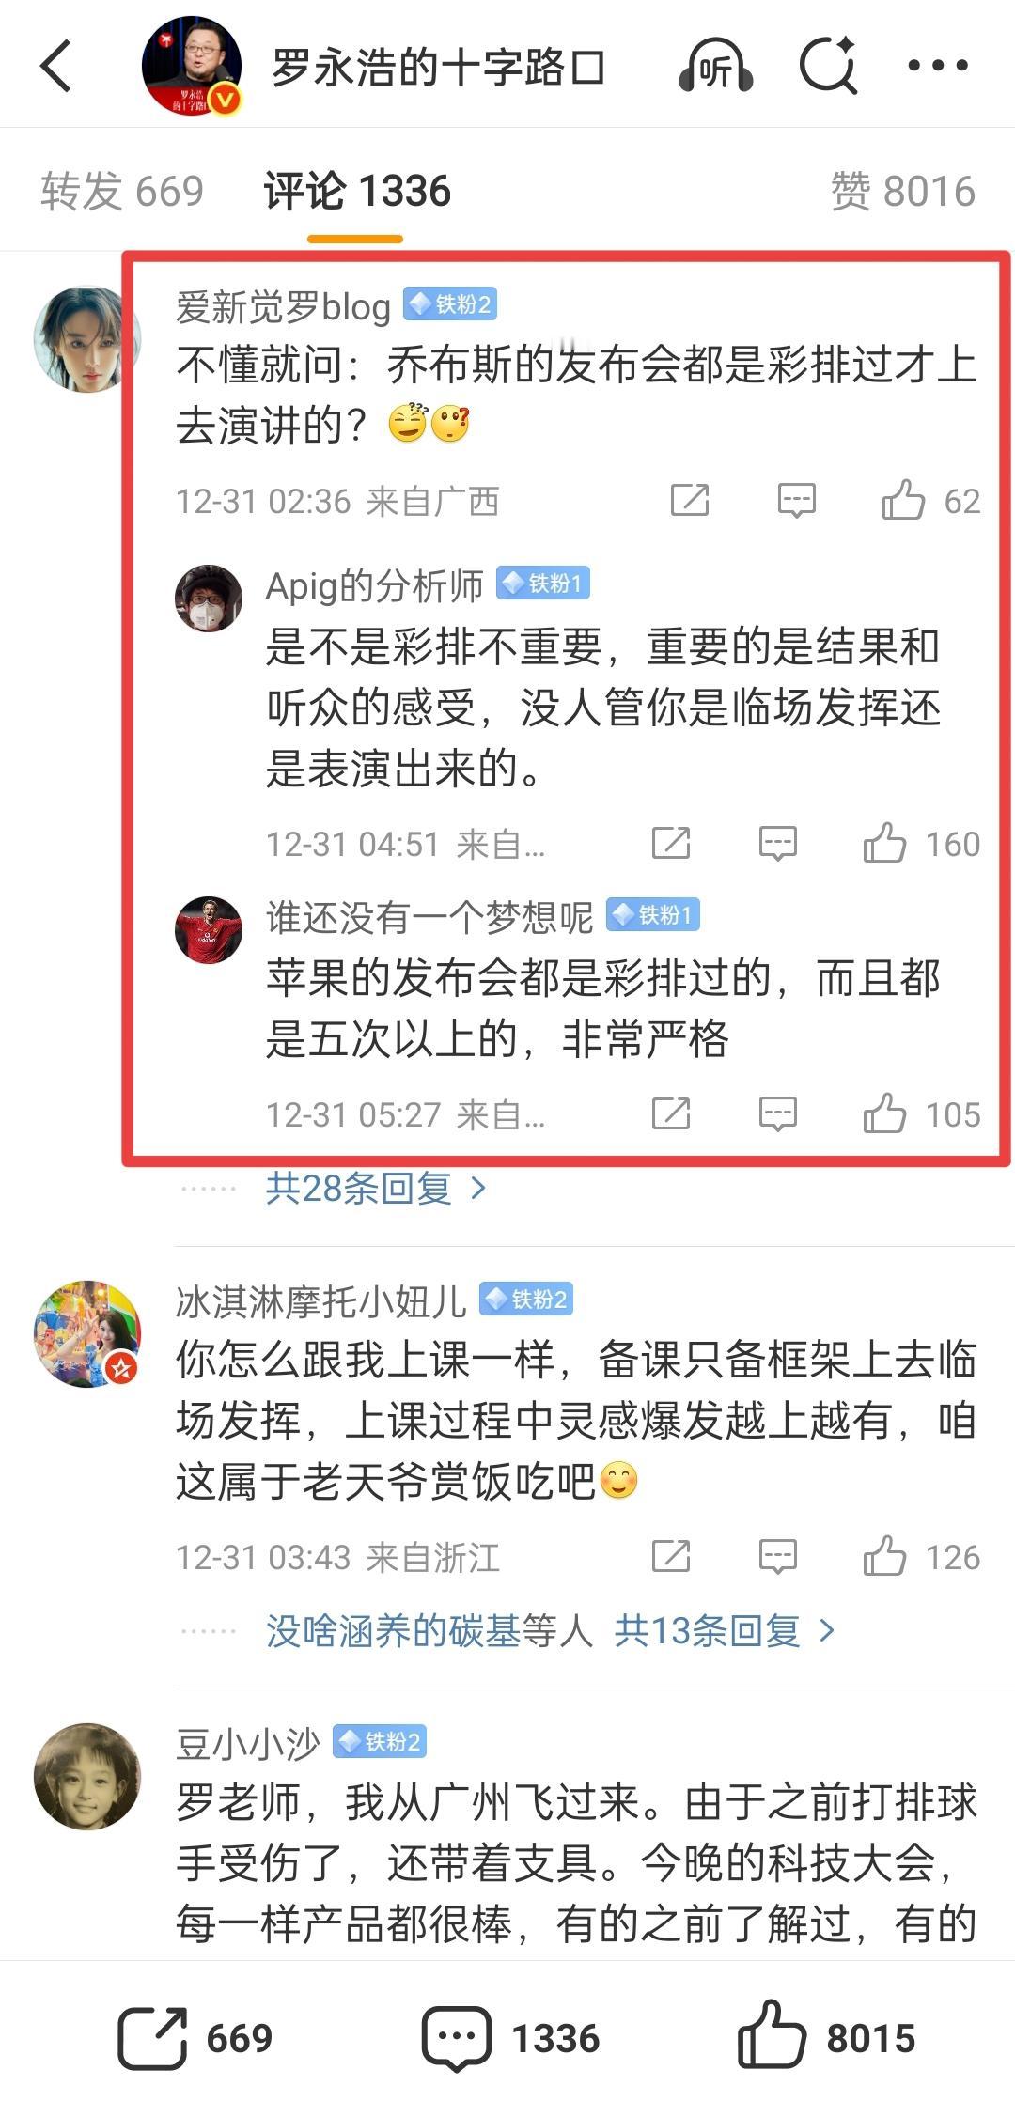Tap the back arrow icon

coord(56,66)
